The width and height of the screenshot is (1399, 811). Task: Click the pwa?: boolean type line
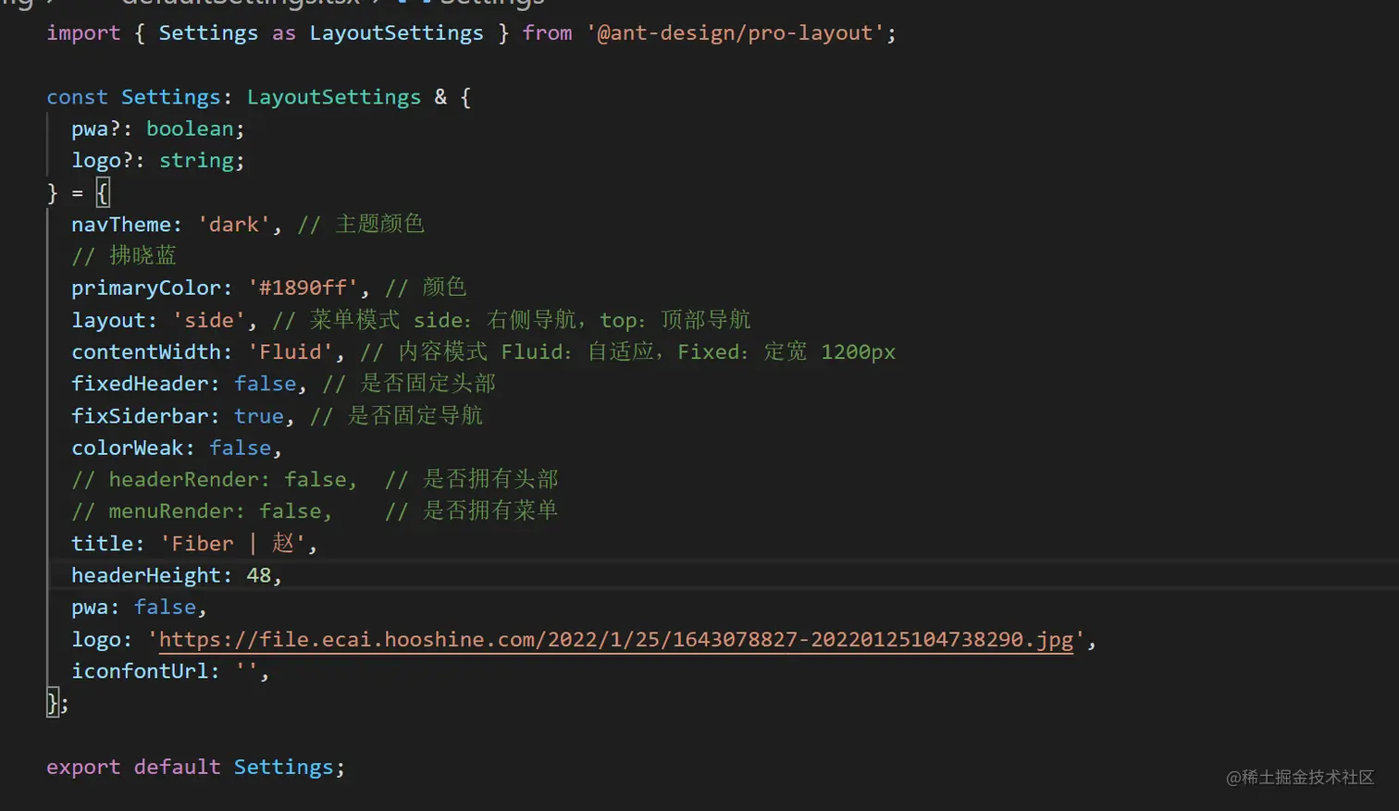click(x=157, y=129)
